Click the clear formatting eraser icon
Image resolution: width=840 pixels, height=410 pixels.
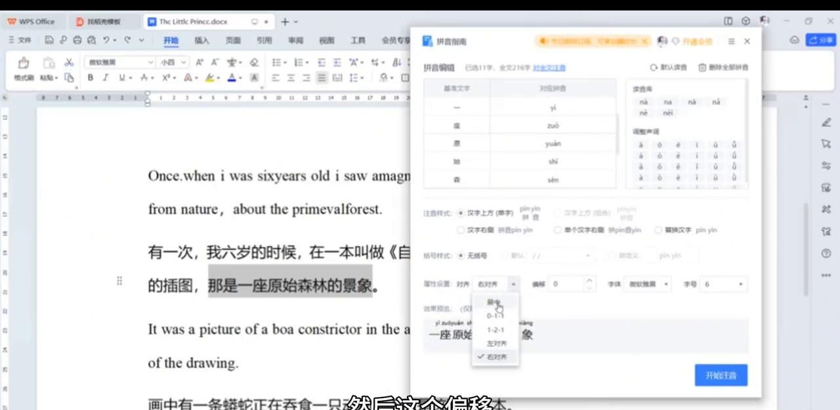click(x=254, y=63)
